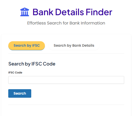Switch to Search by Bank Details tab
The height and width of the screenshot is (116, 135).
[x=74, y=45]
